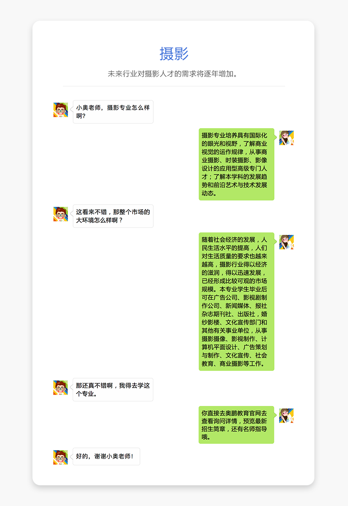Select the bubble asking about 整个市场的大环境
The width and height of the screenshot is (348, 506).
tap(113, 216)
